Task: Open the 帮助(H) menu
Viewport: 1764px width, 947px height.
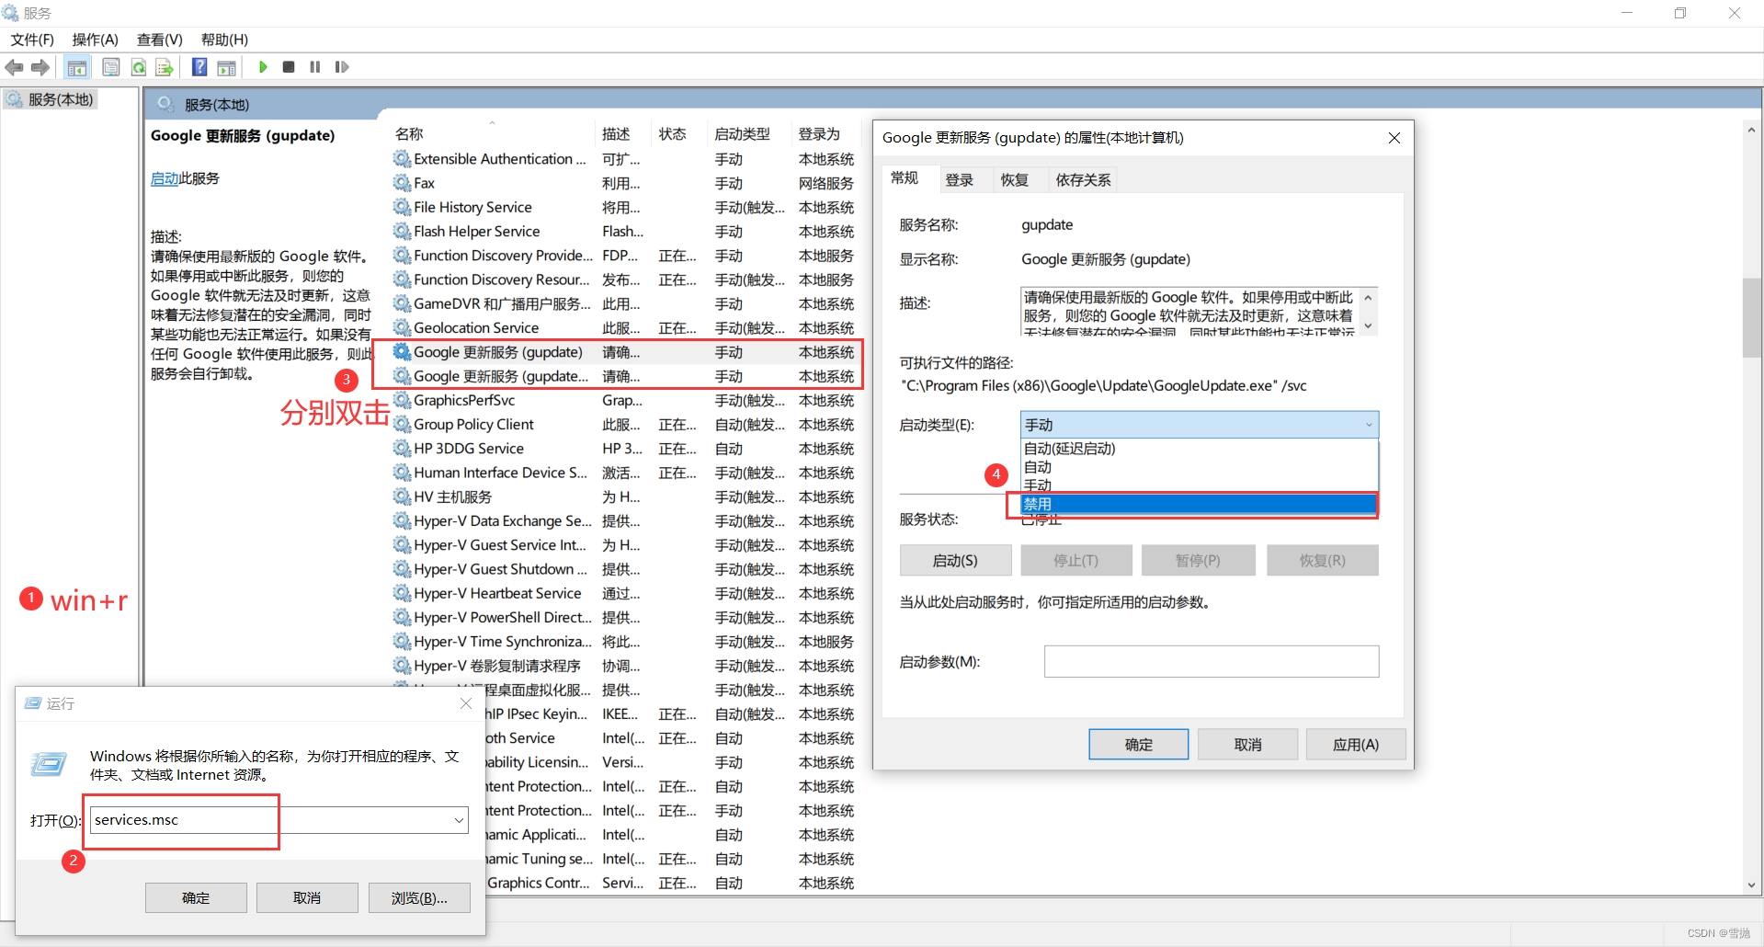Action: pyautogui.click(x=224, y=40)
